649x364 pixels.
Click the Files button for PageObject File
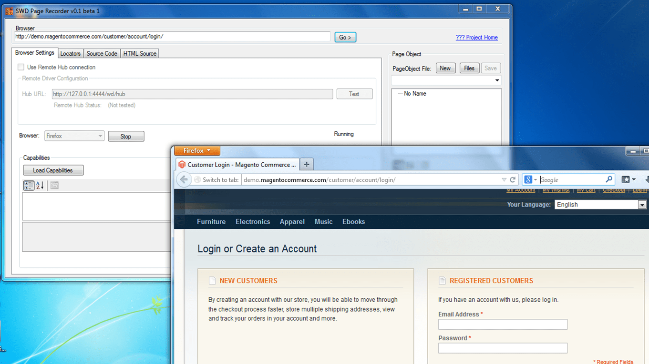point(469,69)
